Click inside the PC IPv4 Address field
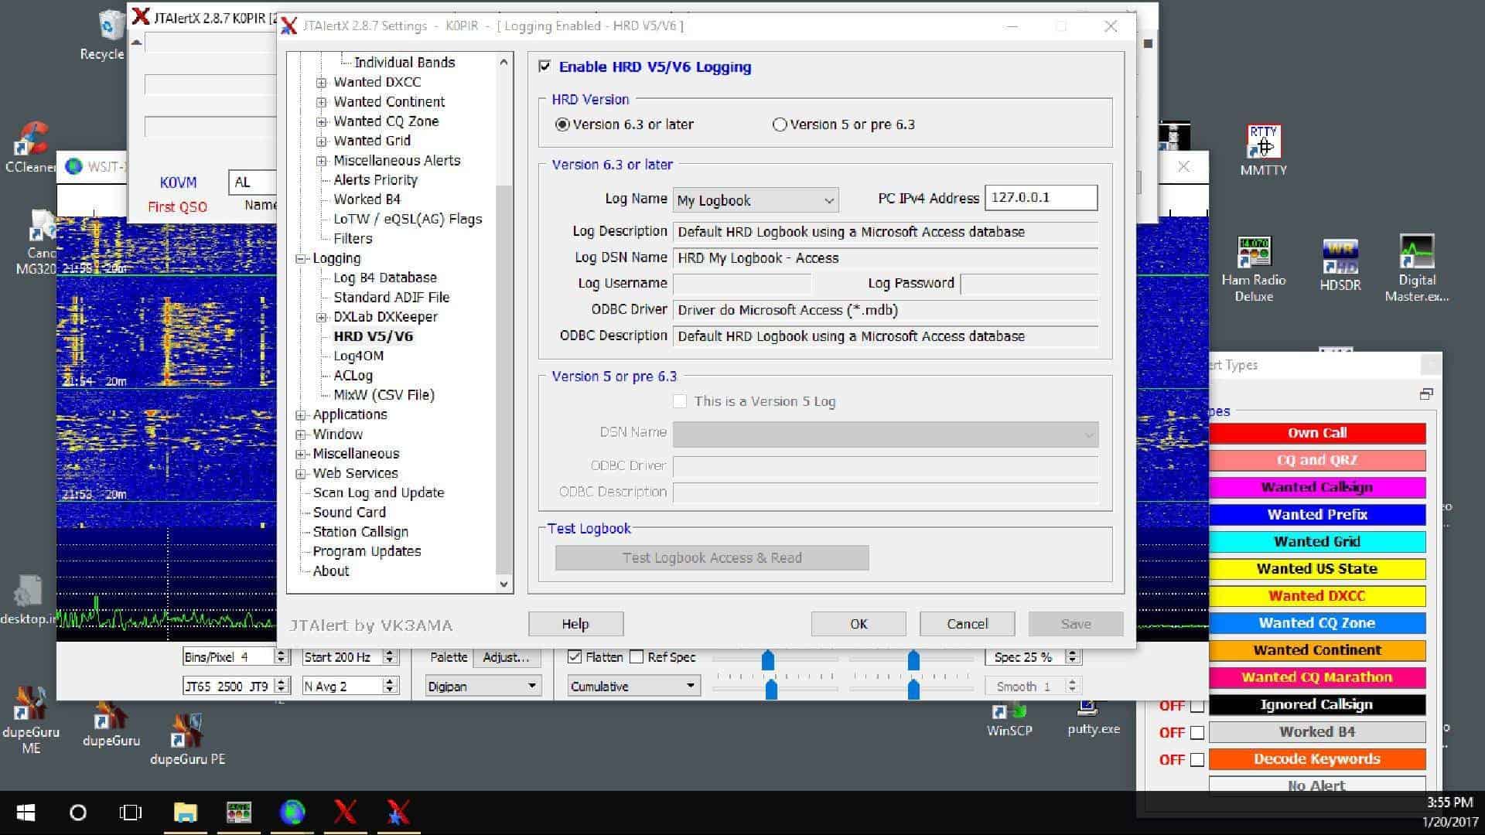The height and width of the screenshot is (835, 1485). click(x=1040, y=198)
